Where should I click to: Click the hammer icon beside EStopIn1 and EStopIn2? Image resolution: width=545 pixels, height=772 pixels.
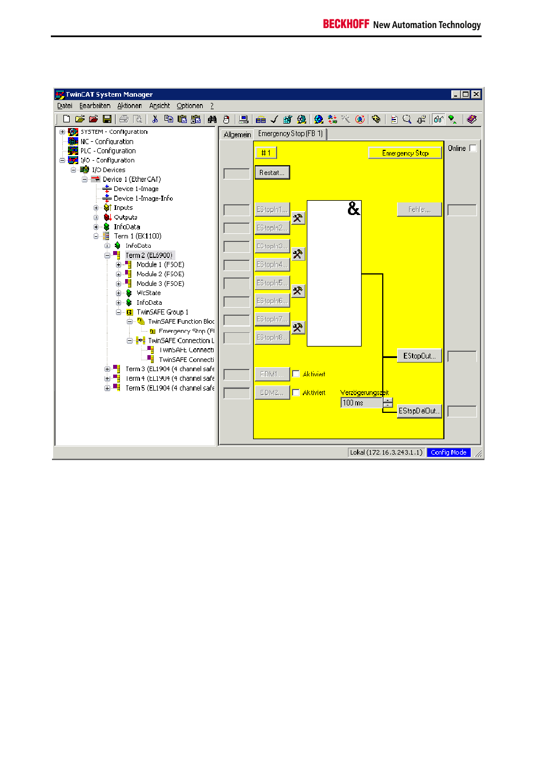coord(298,218)
